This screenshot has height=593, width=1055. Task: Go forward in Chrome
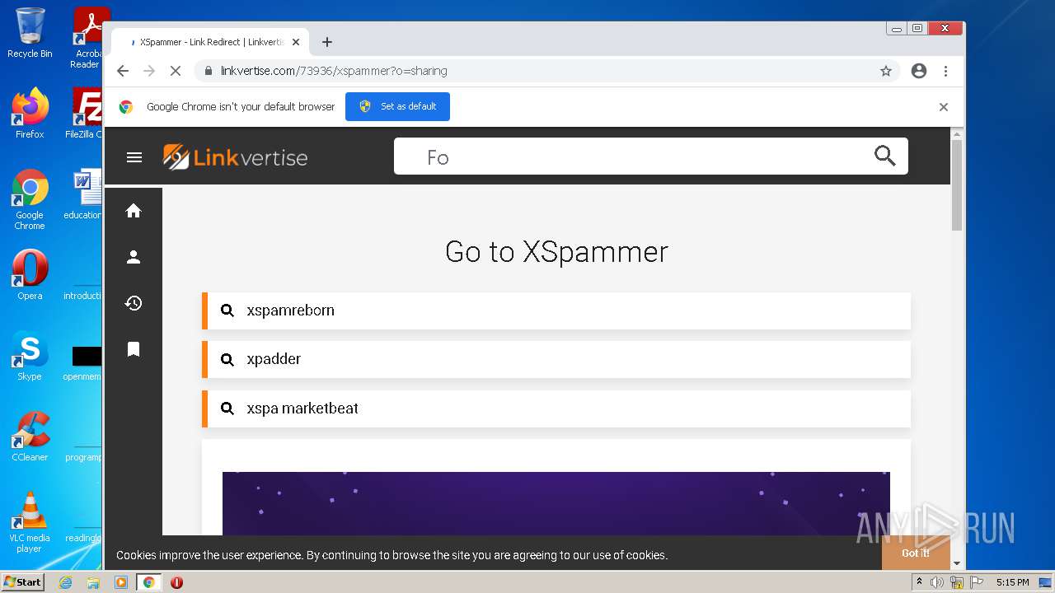149,71
